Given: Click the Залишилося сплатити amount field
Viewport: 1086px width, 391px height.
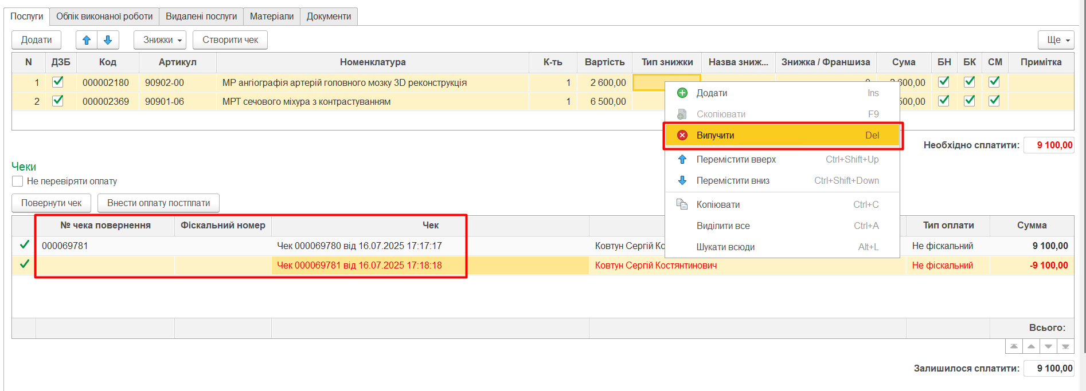Looking at the screenshot, I should [x=1049, y=369].
